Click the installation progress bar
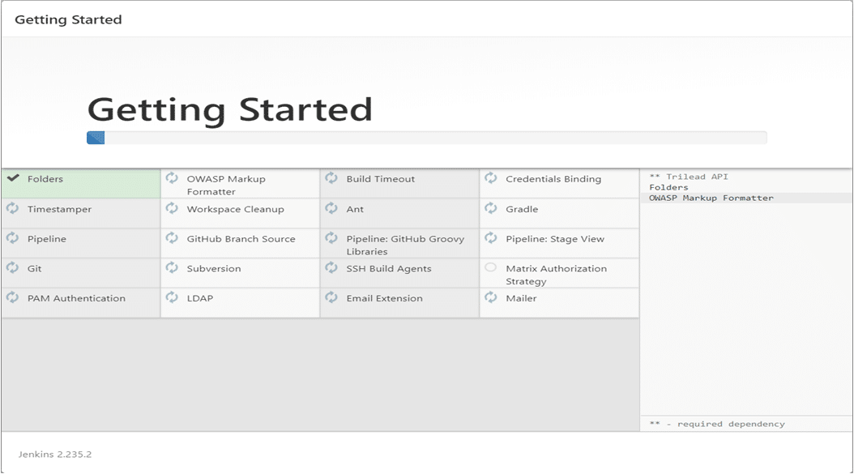This screenshot has height=474, width=854. (426, 138)
